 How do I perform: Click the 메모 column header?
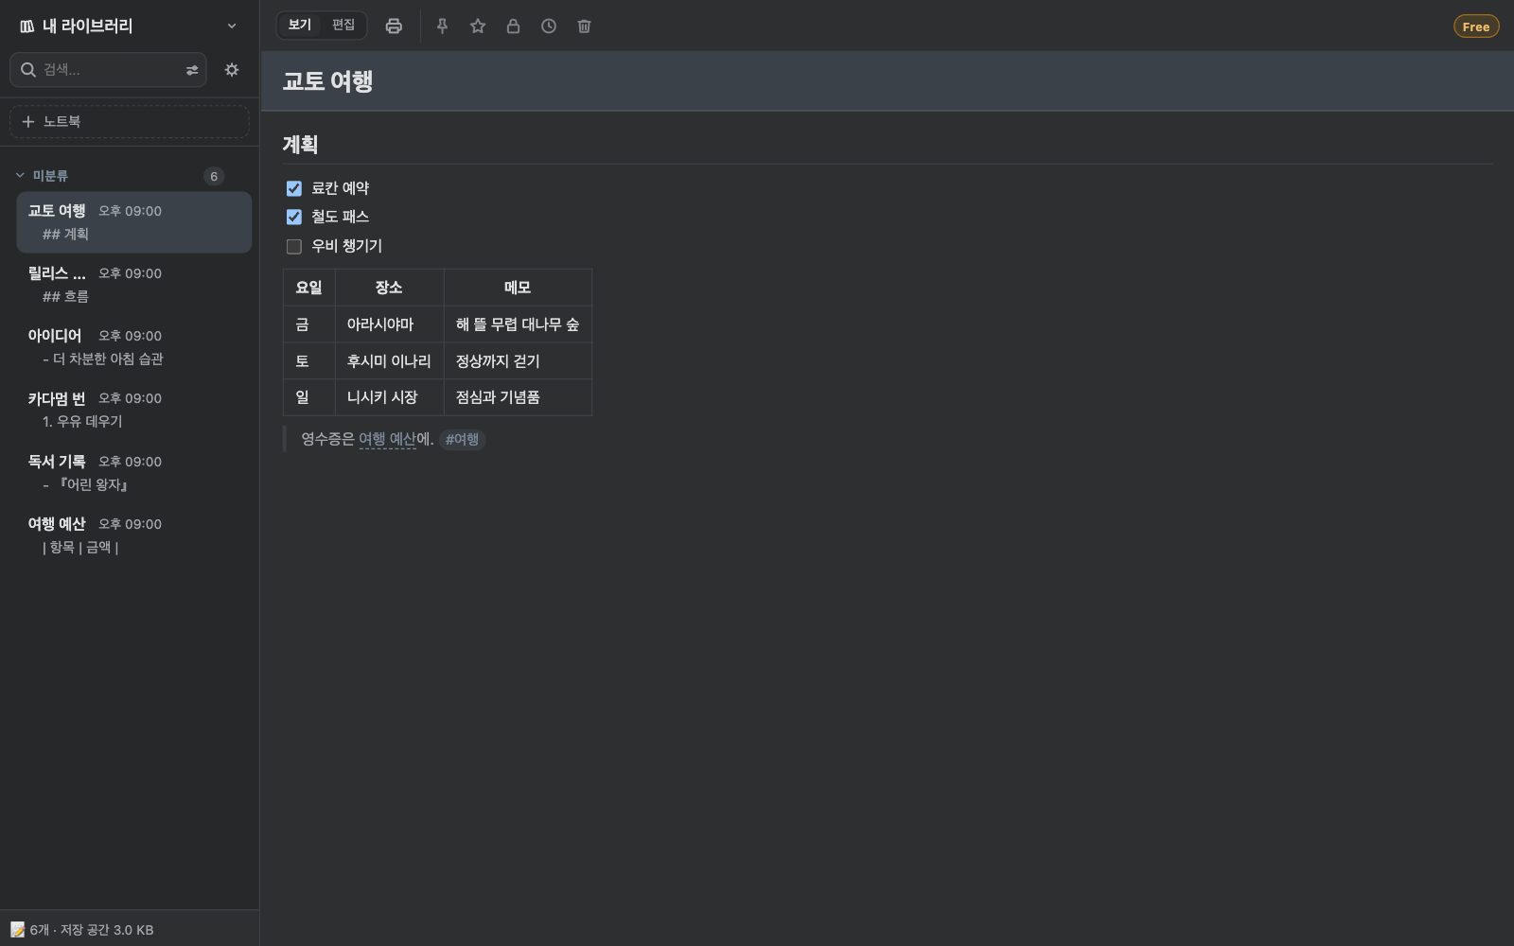click(x=518, y=288)
